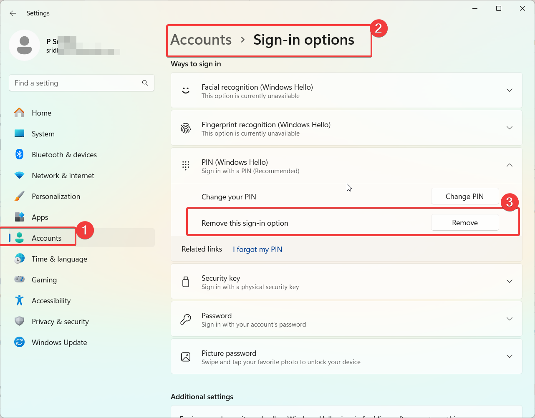Click Remove to delete the PIN
This screenshot has width=535, height=418.
tap(464, 222)
